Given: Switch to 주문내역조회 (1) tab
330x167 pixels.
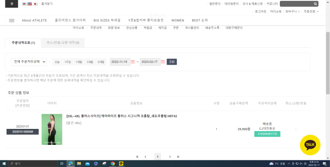Looking at the screenshot, I should pyautogui.click(x=23, y=43).
